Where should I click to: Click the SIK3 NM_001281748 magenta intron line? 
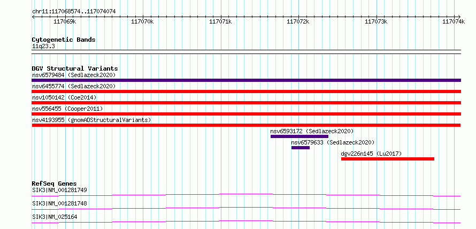(246, 208)
